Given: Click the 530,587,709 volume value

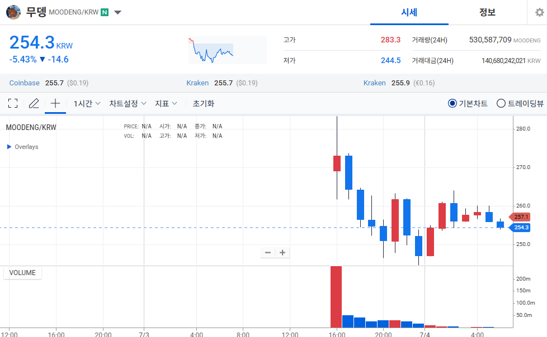Looking at the screenshot, I should pyautogui.click(x=490, y=40).
